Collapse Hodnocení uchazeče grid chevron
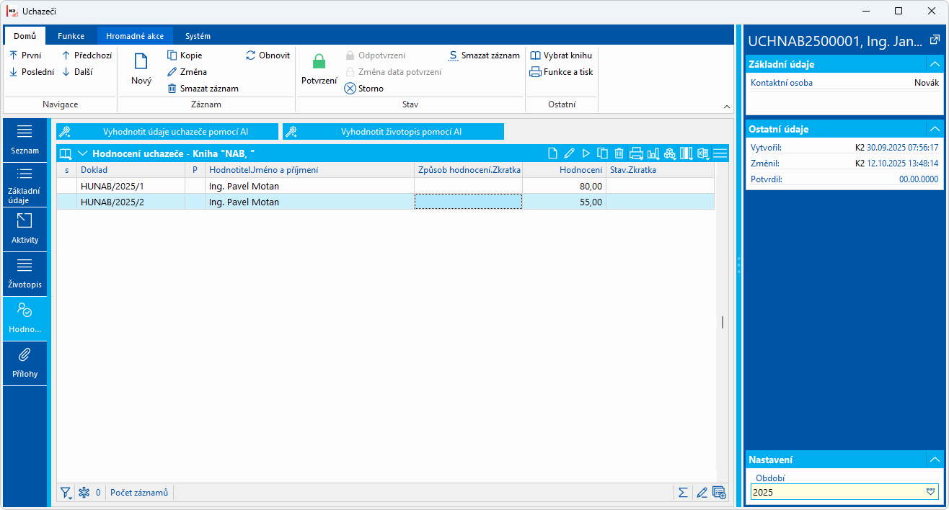The image size is (949, 510). [82, 153]
